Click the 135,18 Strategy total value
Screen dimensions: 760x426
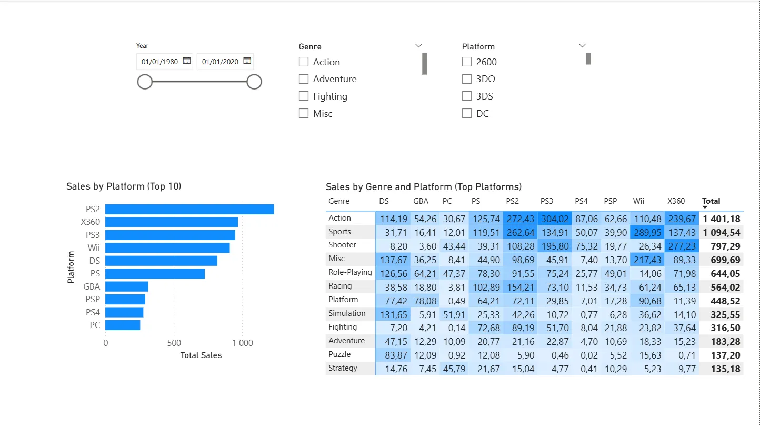coord(725,369)
